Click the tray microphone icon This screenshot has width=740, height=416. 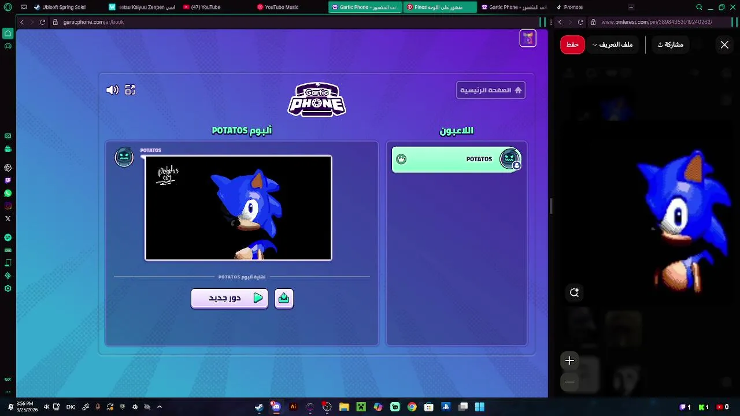(98, 407)
